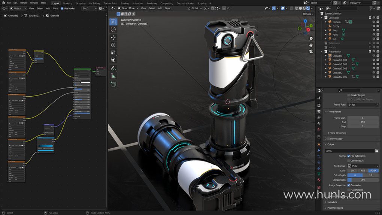Screen dimensions: 382x215
Task: Enable the Render Region checkbox
Action: 349,95
